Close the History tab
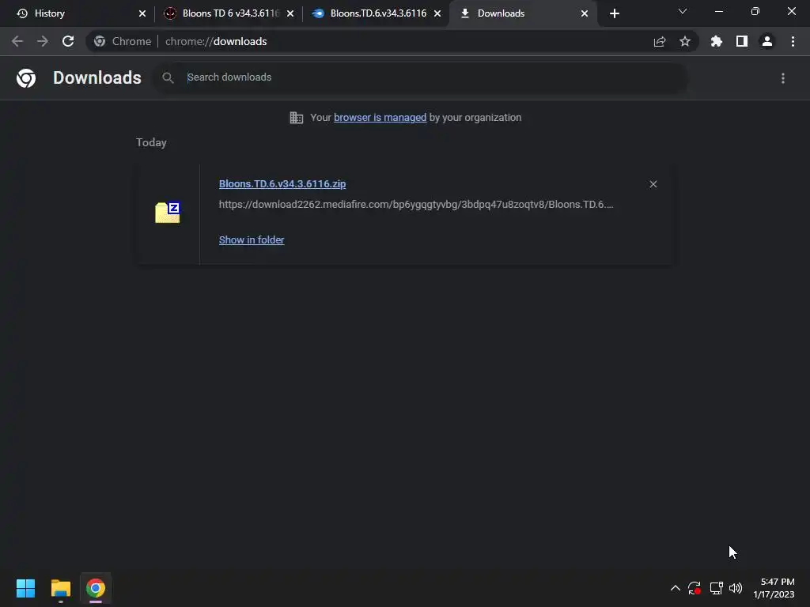 point(142,13)
